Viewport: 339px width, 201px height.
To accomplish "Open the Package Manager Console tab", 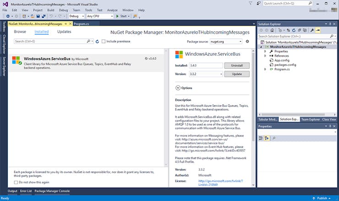I will [x=52, y=191].
